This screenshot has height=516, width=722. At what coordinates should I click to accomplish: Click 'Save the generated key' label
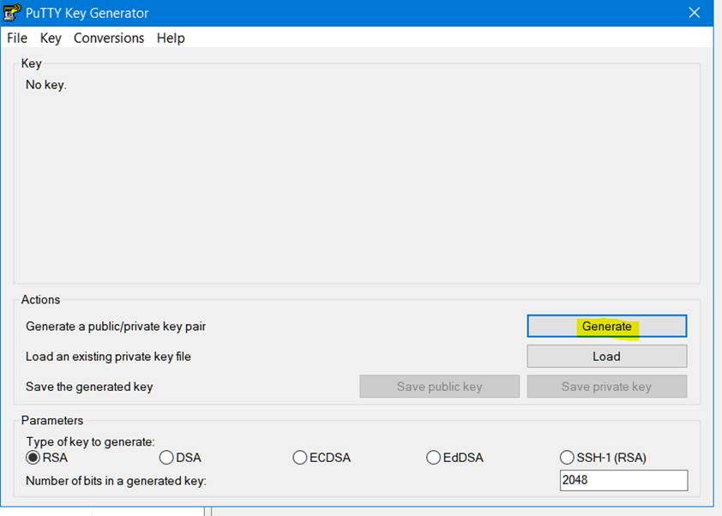pyautogui.click(x=89, y=387)
